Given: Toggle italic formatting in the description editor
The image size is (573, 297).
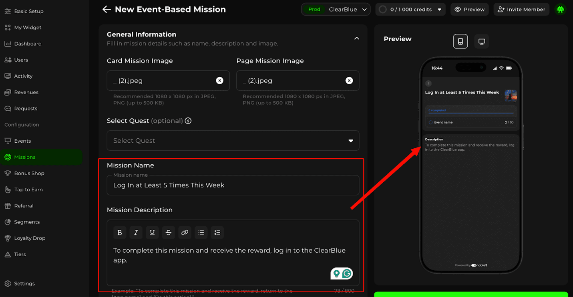Looking at the screenshot, I should coord(136,232).
